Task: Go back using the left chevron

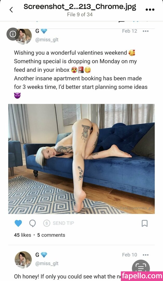Action: (x=11, y=10)
